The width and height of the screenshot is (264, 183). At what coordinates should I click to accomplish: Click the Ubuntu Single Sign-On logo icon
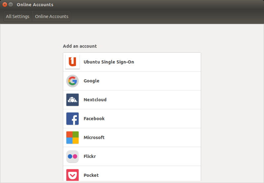click(72, 62)
